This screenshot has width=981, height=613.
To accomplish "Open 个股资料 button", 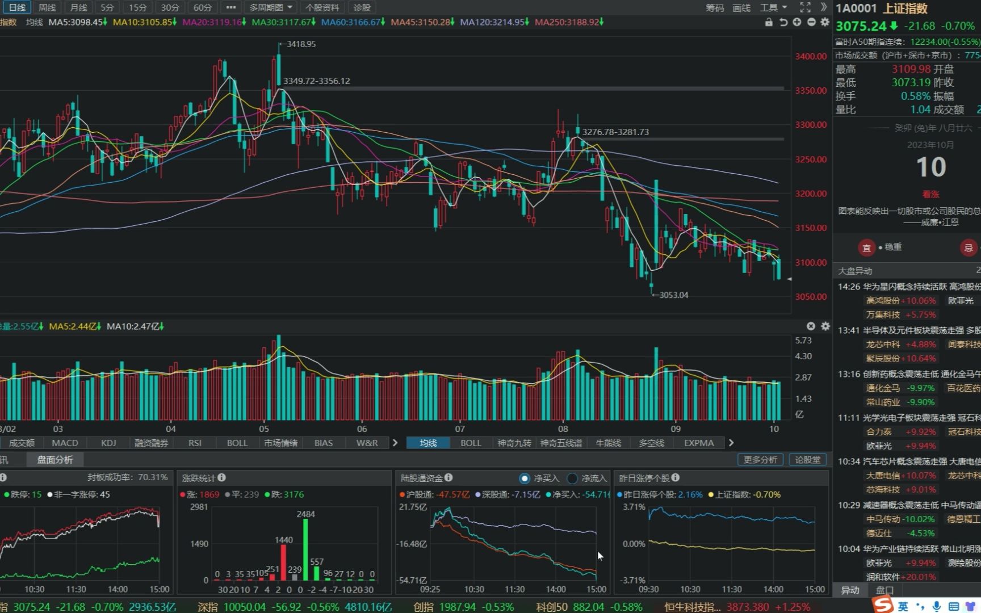I will [322, 7].
